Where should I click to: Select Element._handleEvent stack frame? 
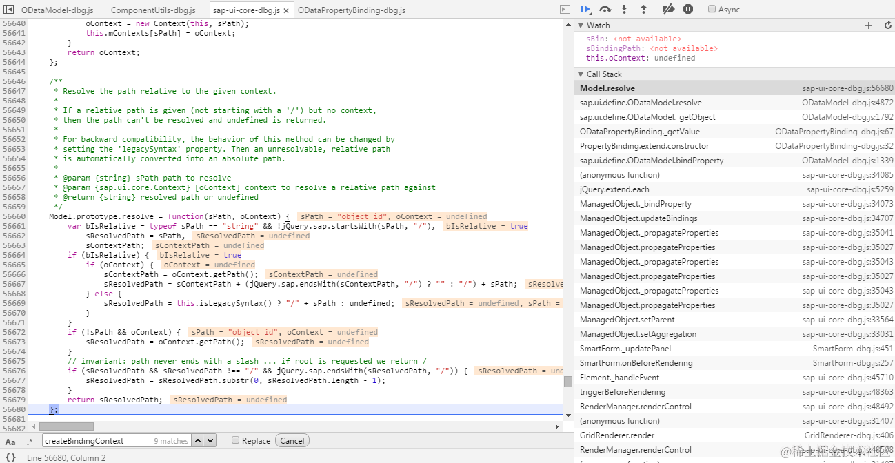(x=734, y=378)
